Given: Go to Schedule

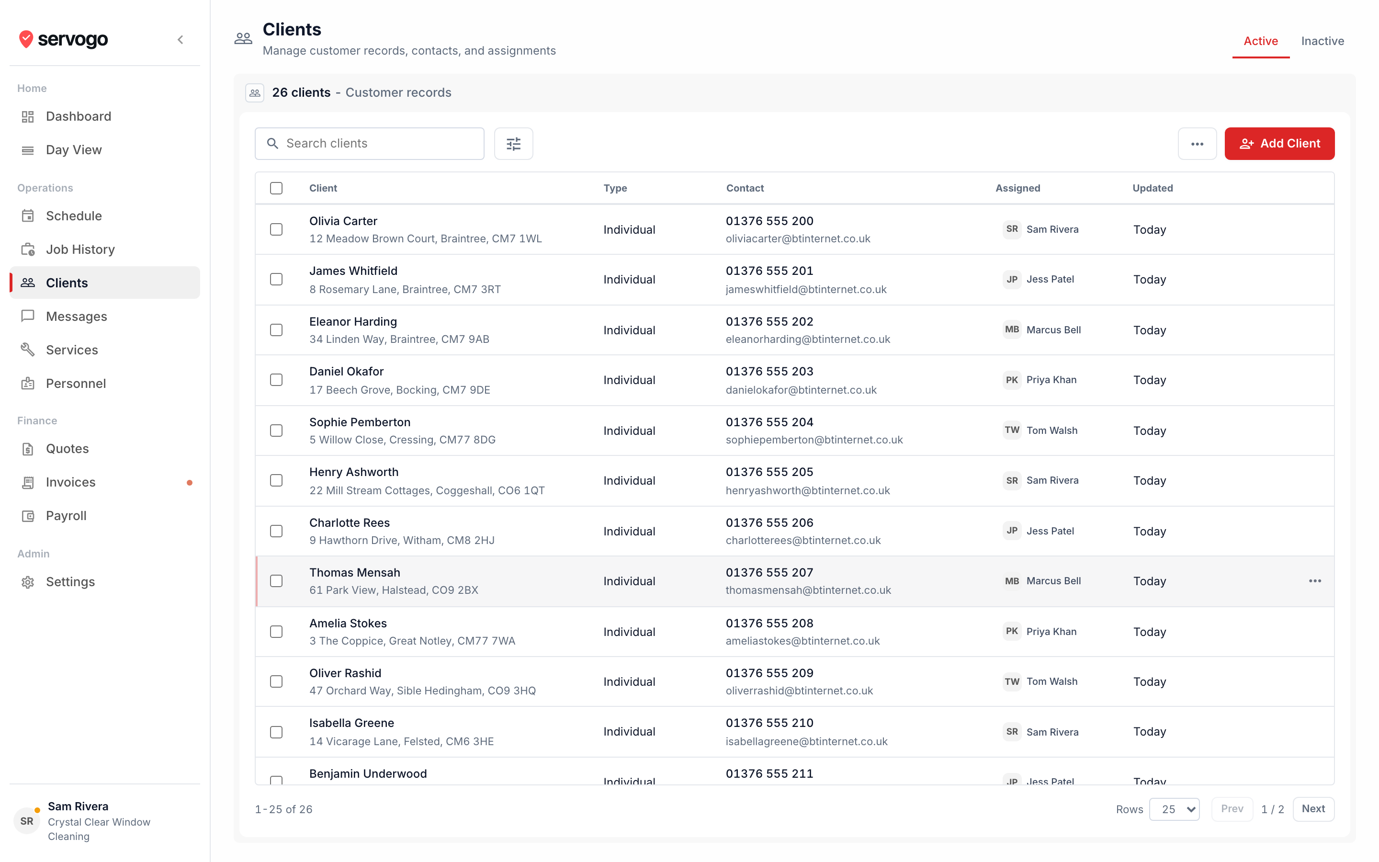Looking at the screenshot, I should click(x=105, y=216).
